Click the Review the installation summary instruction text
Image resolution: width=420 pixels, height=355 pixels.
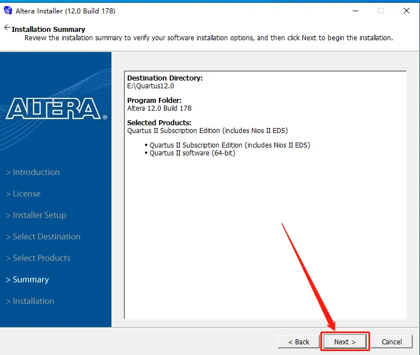click(209, 38)
